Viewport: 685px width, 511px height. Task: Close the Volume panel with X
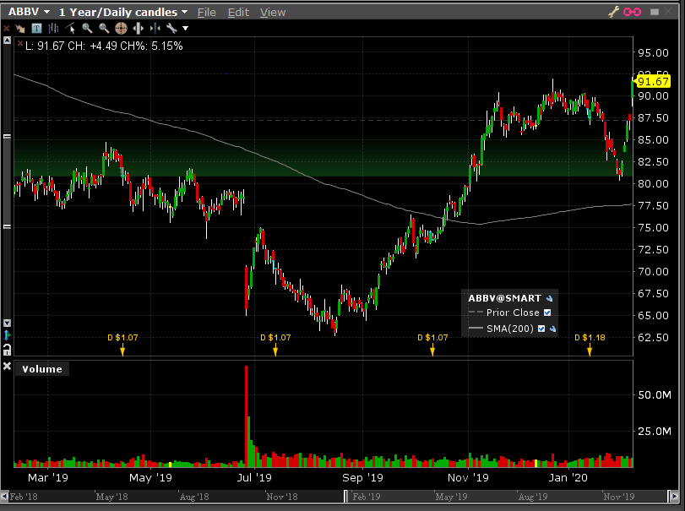(x=7, y=367)
